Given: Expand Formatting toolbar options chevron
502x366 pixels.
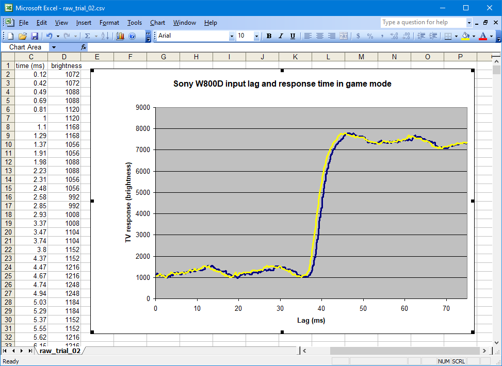Looking at the screenshot, I should [x=499, y=36].
